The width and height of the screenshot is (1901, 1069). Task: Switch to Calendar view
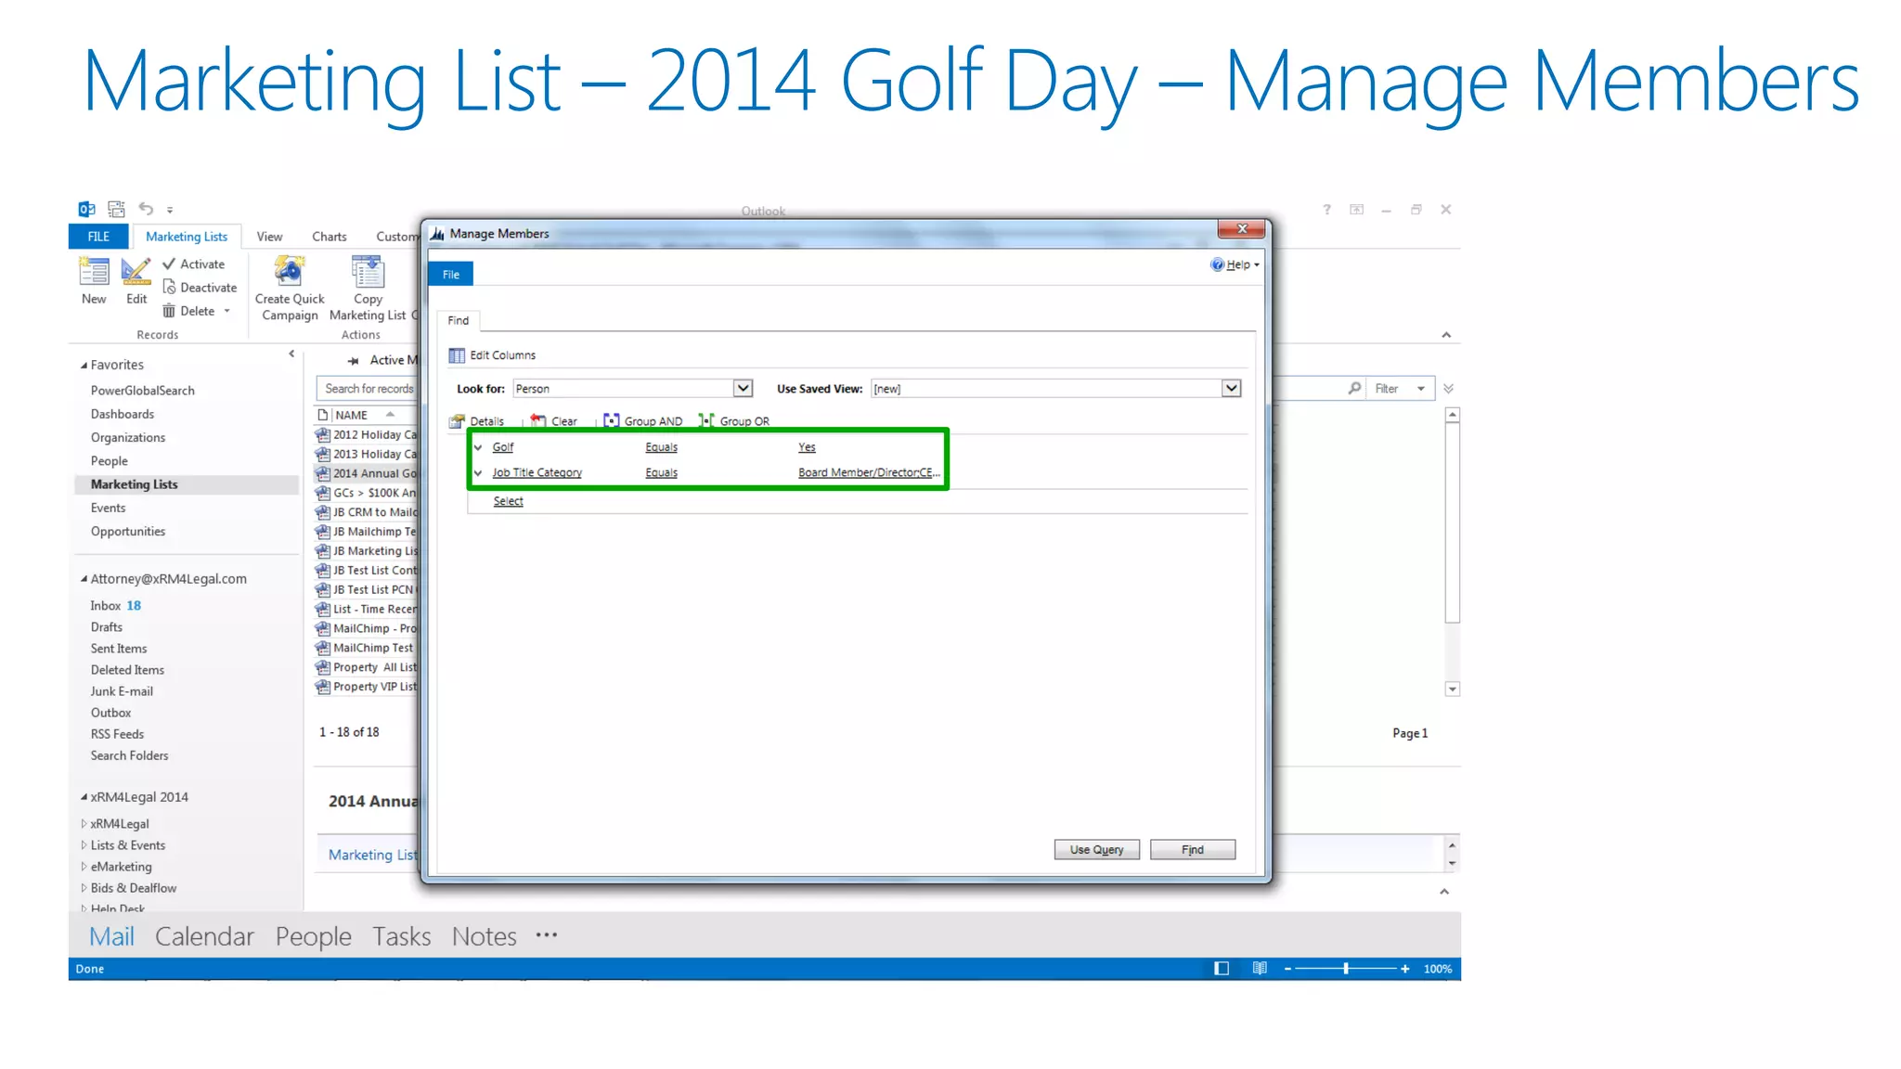[x=204, y=936]
